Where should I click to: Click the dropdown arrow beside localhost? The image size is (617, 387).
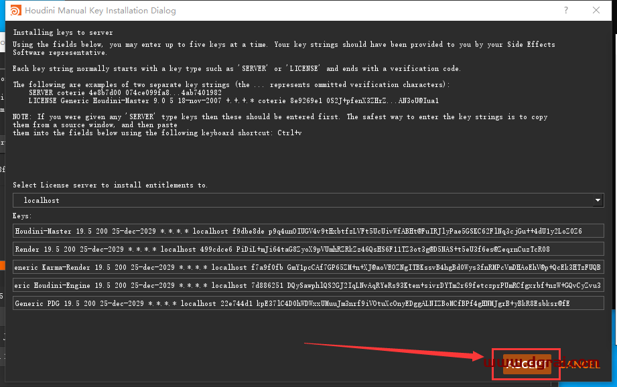pos(598,200)
